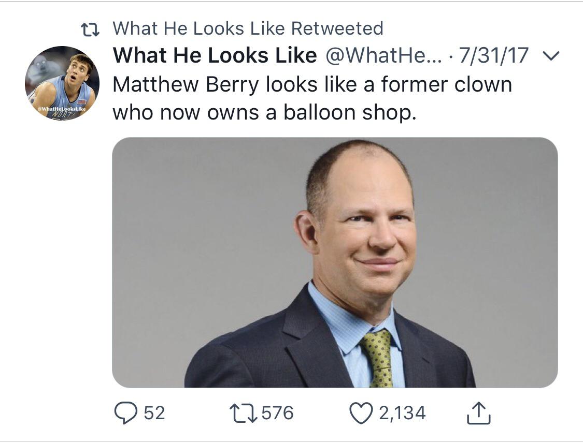Click the reply count 52
The image size is (583, 443).
click(x=154, y=412)
